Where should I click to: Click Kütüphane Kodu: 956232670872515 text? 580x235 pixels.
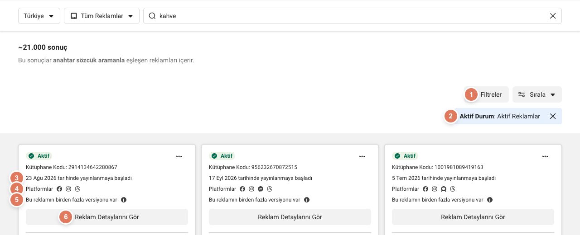pyautogui.click(x=253, y=167)
